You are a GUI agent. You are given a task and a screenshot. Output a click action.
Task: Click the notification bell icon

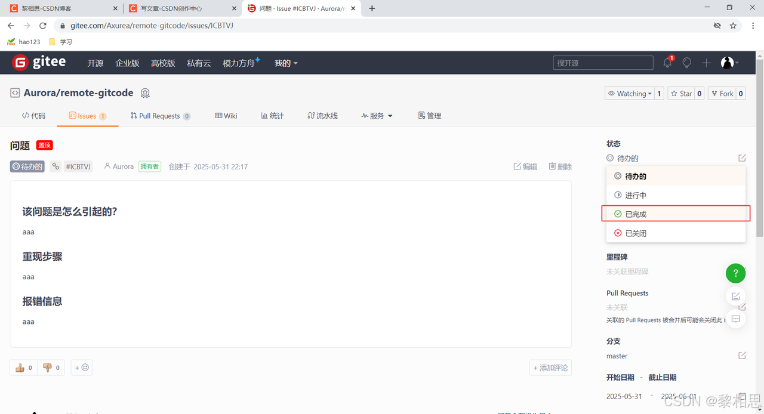(667, 63)
